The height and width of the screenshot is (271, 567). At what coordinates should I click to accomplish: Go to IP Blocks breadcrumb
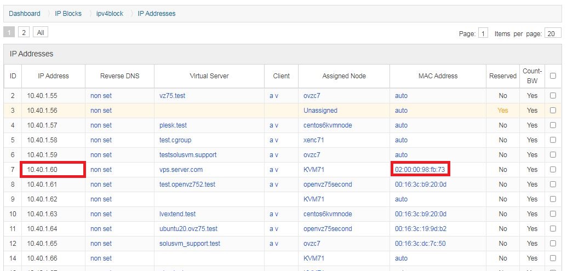coord(68,14)
